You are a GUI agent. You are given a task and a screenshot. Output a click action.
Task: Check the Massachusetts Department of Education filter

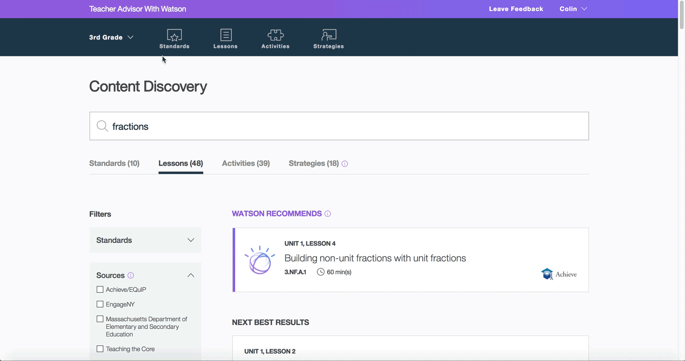tap(100, 319)
